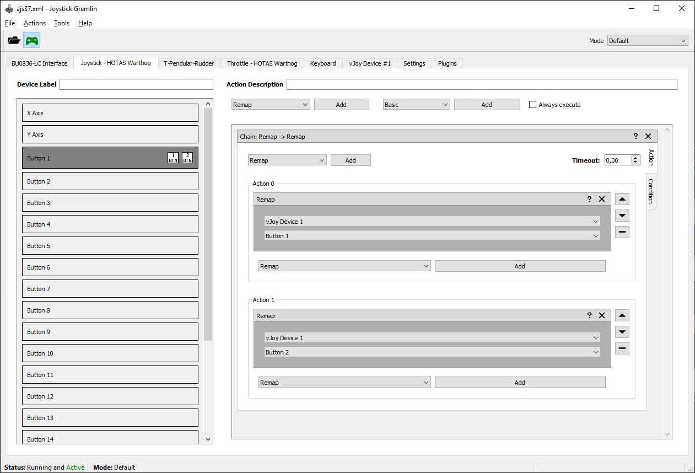Screen dimensions: 695x473
Task: Switch to T-Pendular-Rudder tab
Action: tap(189, 63)
